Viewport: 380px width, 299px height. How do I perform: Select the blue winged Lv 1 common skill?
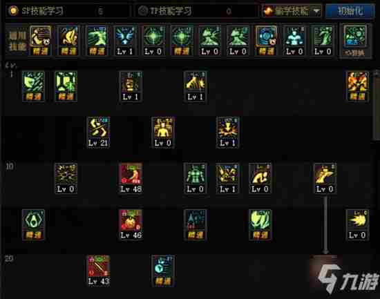point(125,41)
